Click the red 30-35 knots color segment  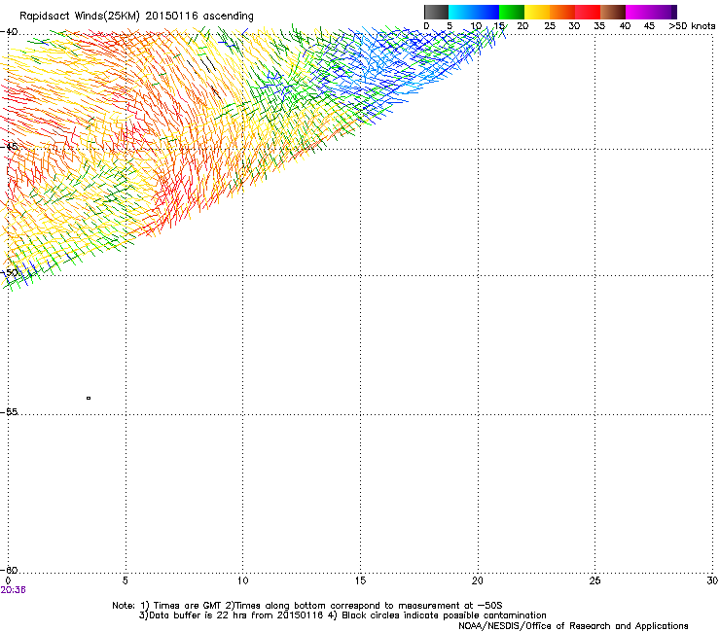coord(588,12)
